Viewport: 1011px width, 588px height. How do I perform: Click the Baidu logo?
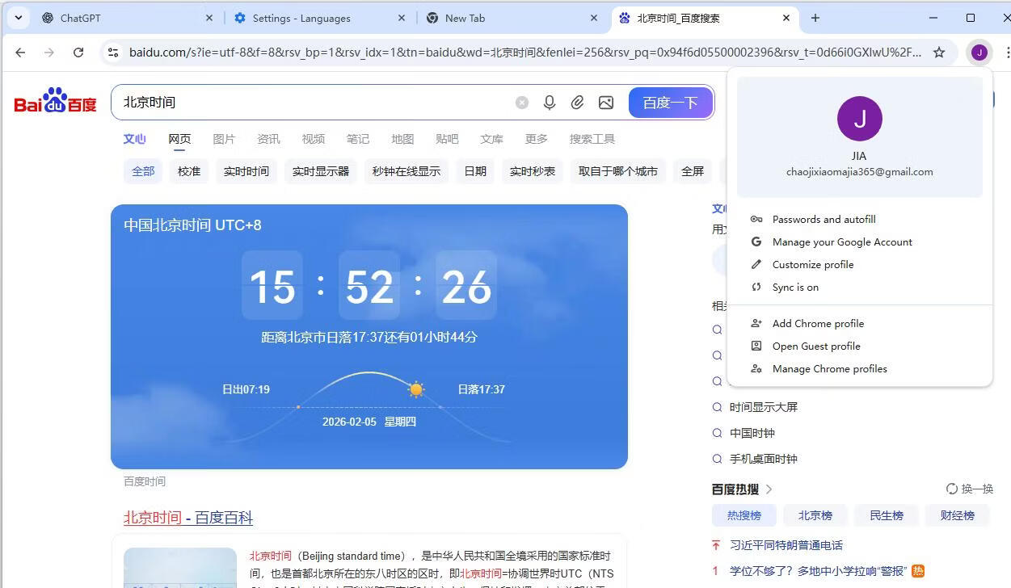pyautogui.click(x=55, y=102)
